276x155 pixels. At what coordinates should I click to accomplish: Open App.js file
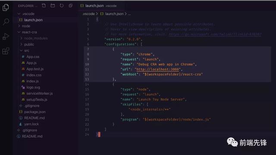pos(31,63)
